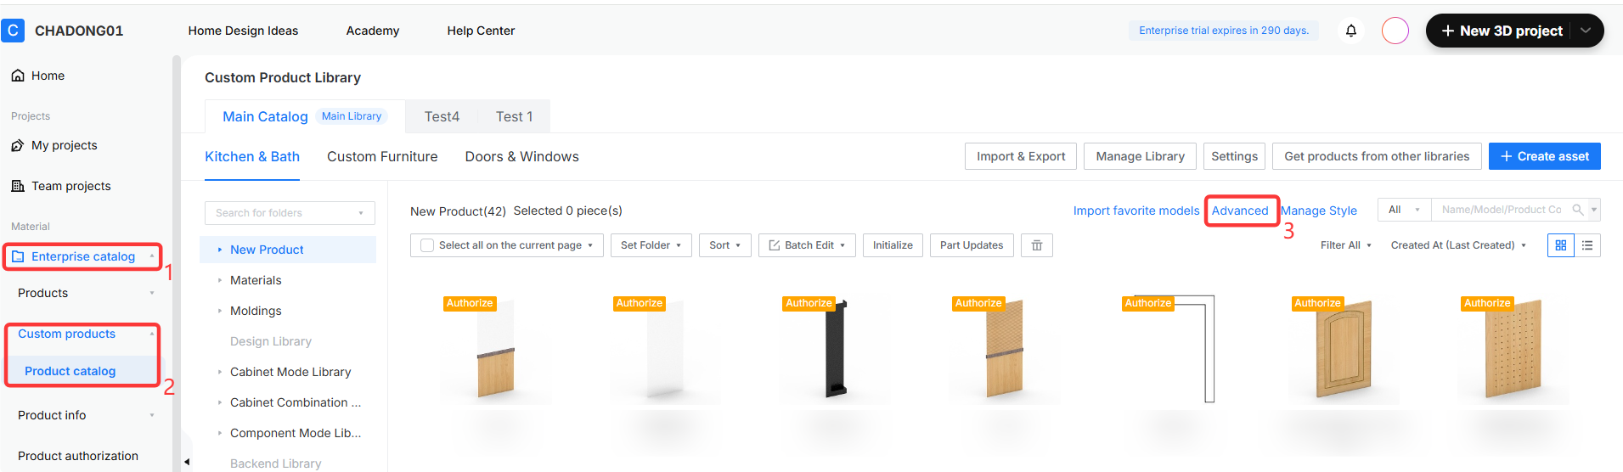The image size is (1623, 472).
Task: Open the Advanced link
Action: click(1240, 211)
